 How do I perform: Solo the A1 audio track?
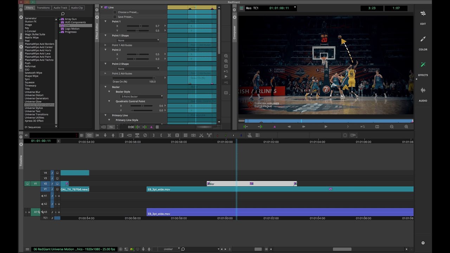[x=56, y=196]
